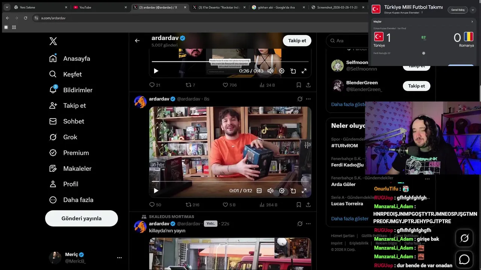
Task: Open Genel Bakış in football widget
Action: click(458, 10)
